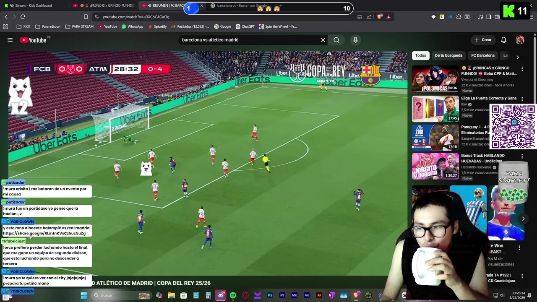This screenshot has height=302, width=537.
Task: Open the WhatsApp bookmark
Action: coord(132,26)
